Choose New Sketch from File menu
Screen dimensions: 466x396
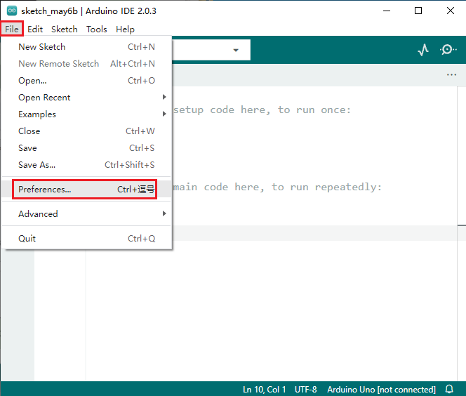tap(86, 46)
